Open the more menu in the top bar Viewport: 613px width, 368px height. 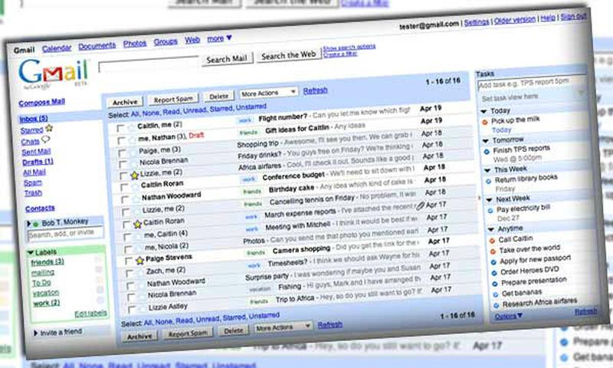tap(219, 38)
